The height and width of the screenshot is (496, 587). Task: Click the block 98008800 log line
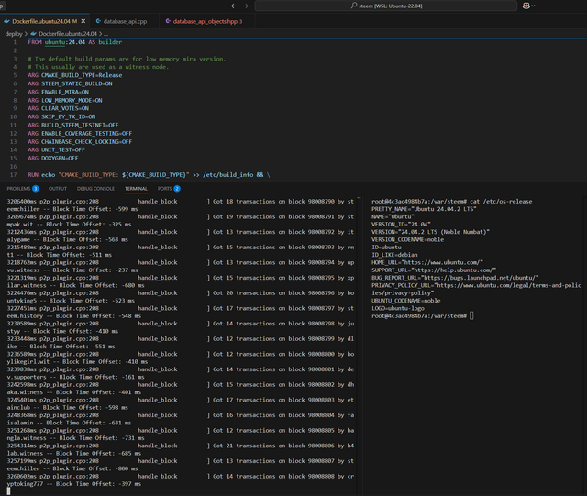[181, 354]
